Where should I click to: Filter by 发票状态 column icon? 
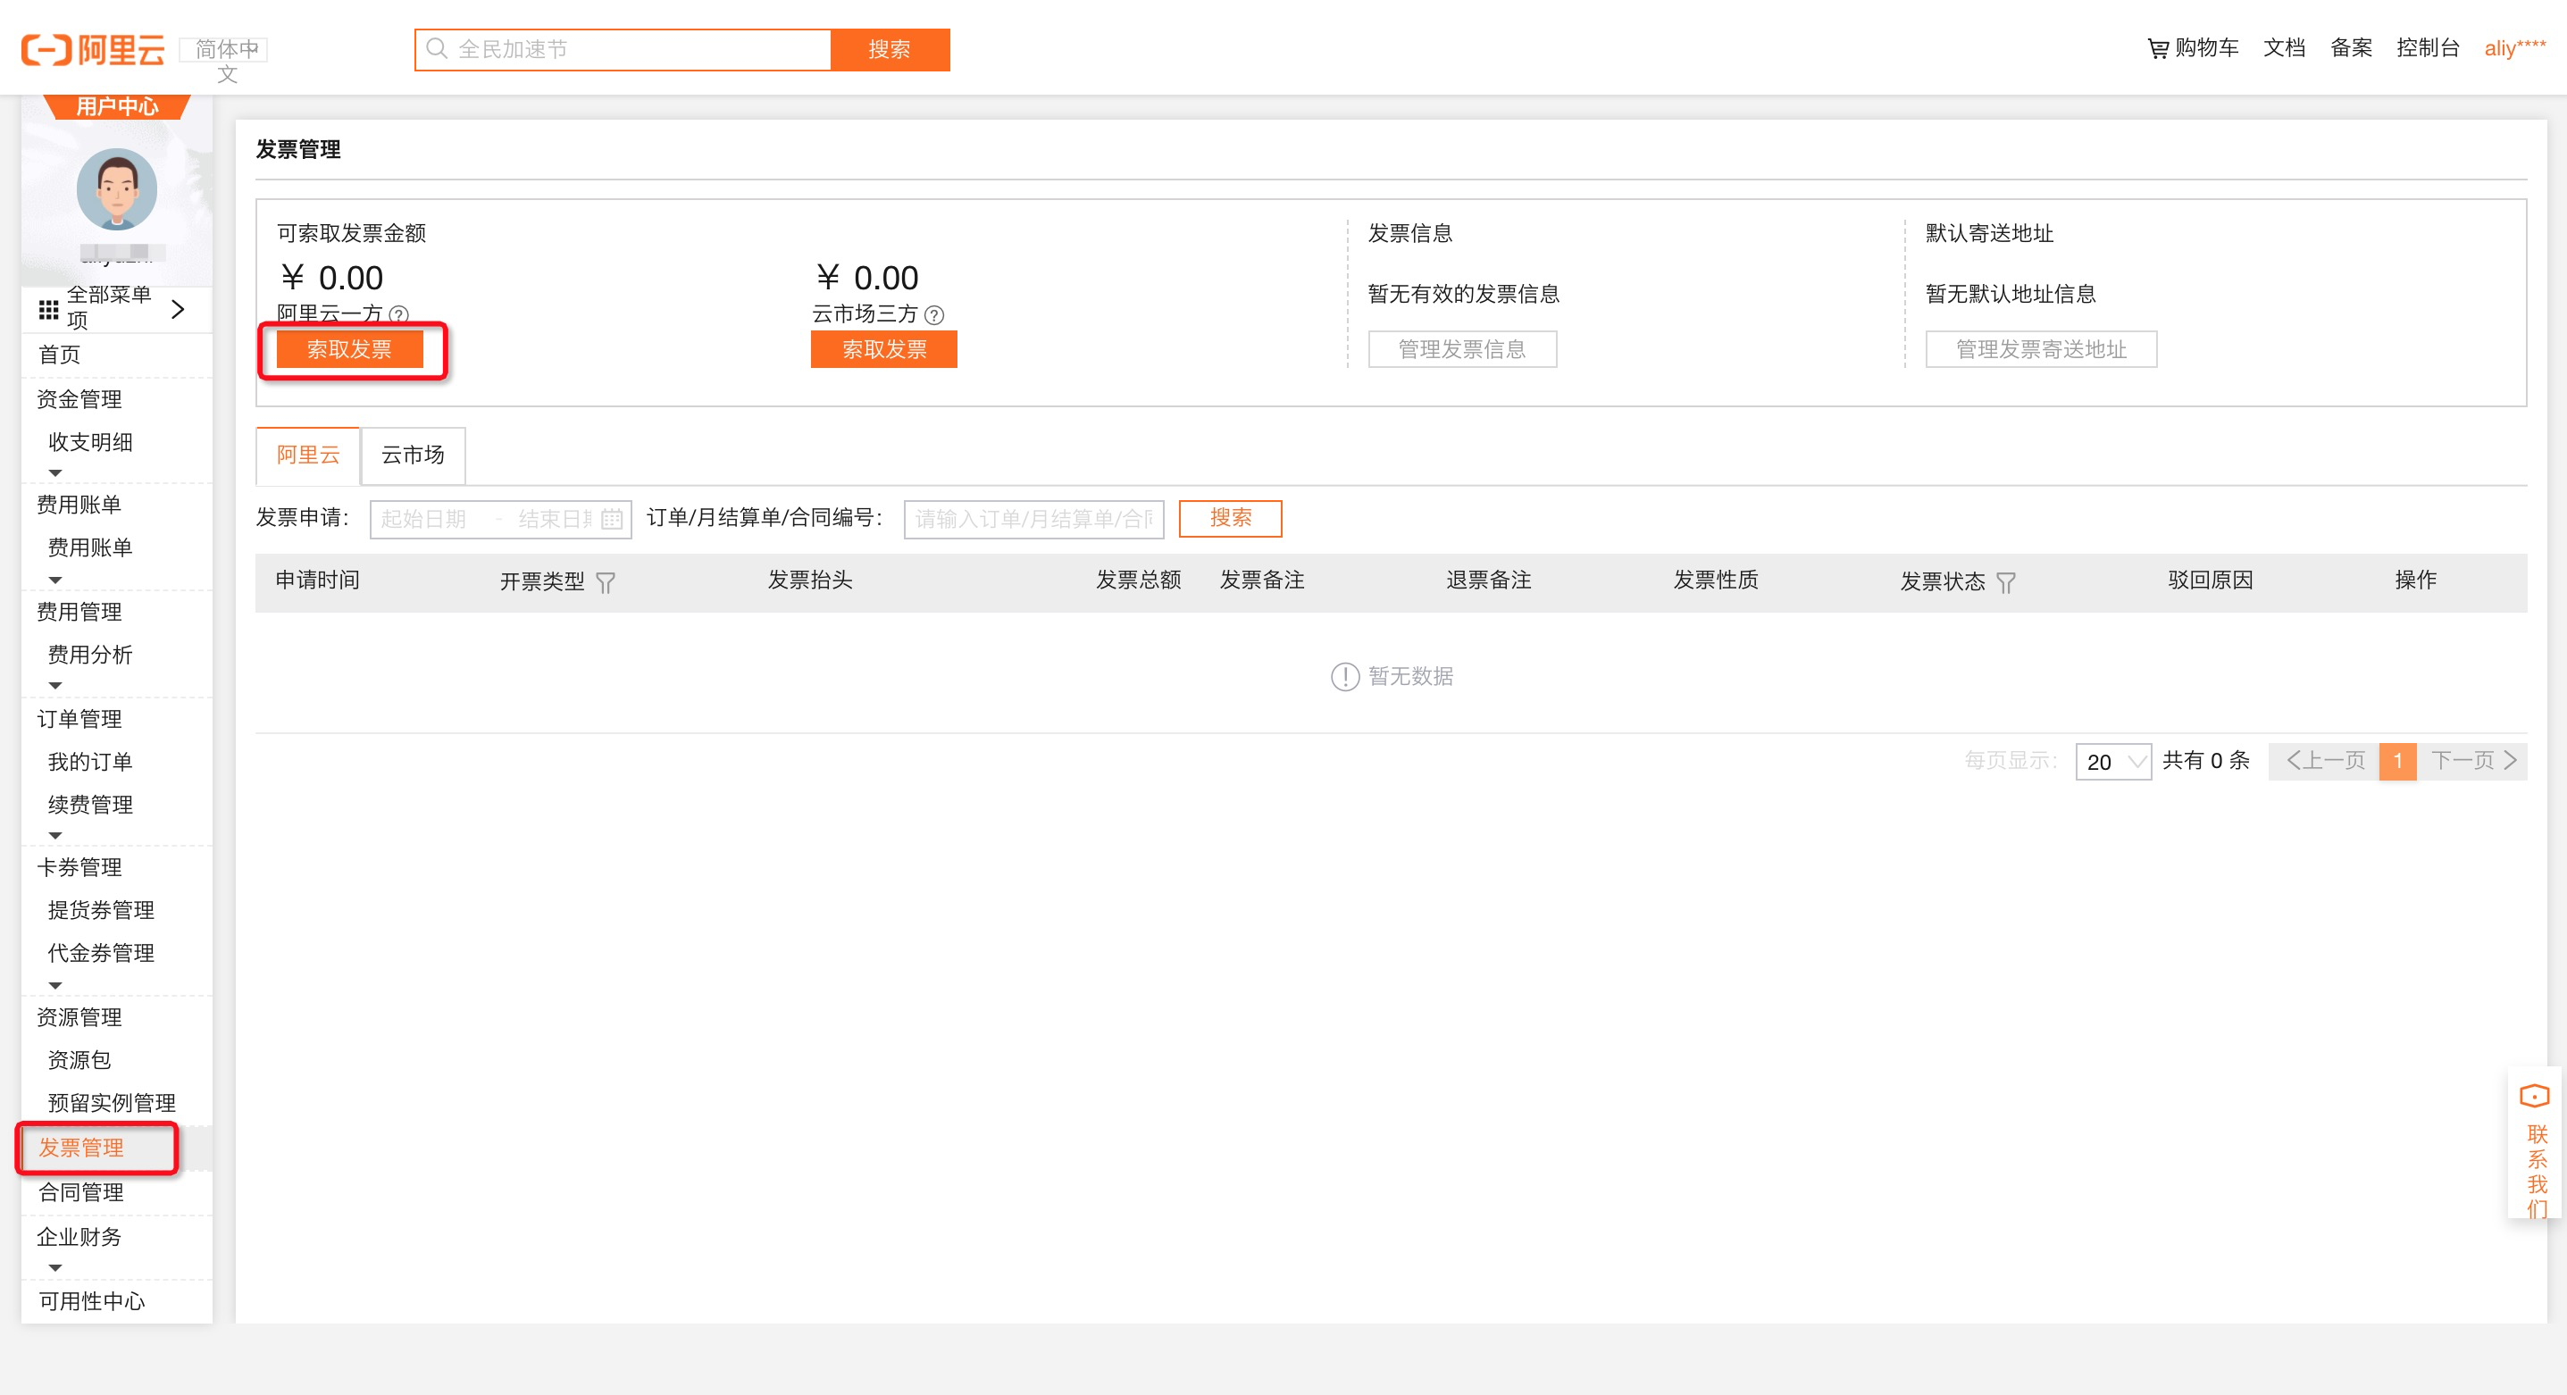[x=2005, y=582]
